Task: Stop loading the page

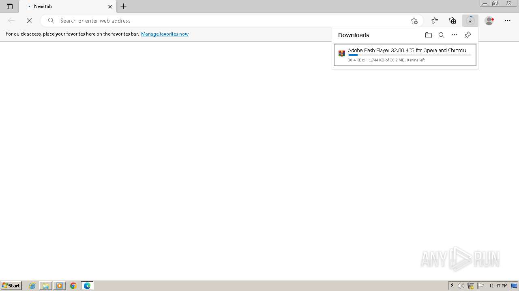Action: (29, 21)
